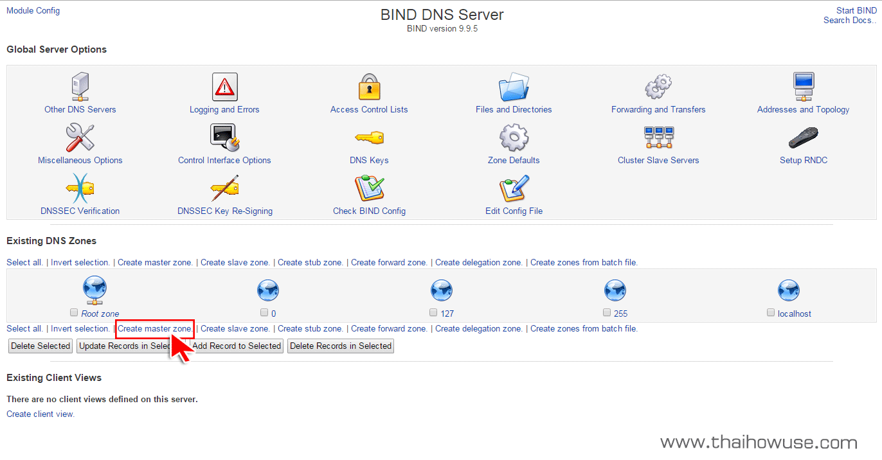Click the DNS Keys text link
Screen dimensions: 882x460
point(369,161)
